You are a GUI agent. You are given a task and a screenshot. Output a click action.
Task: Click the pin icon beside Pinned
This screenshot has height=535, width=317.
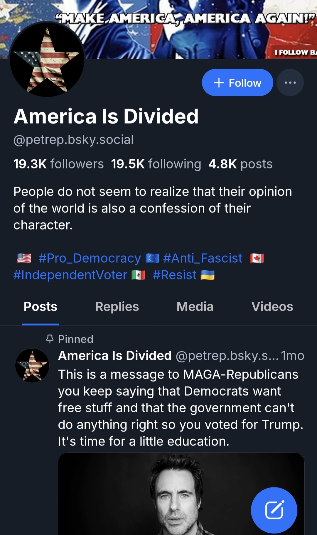point(50,339)
